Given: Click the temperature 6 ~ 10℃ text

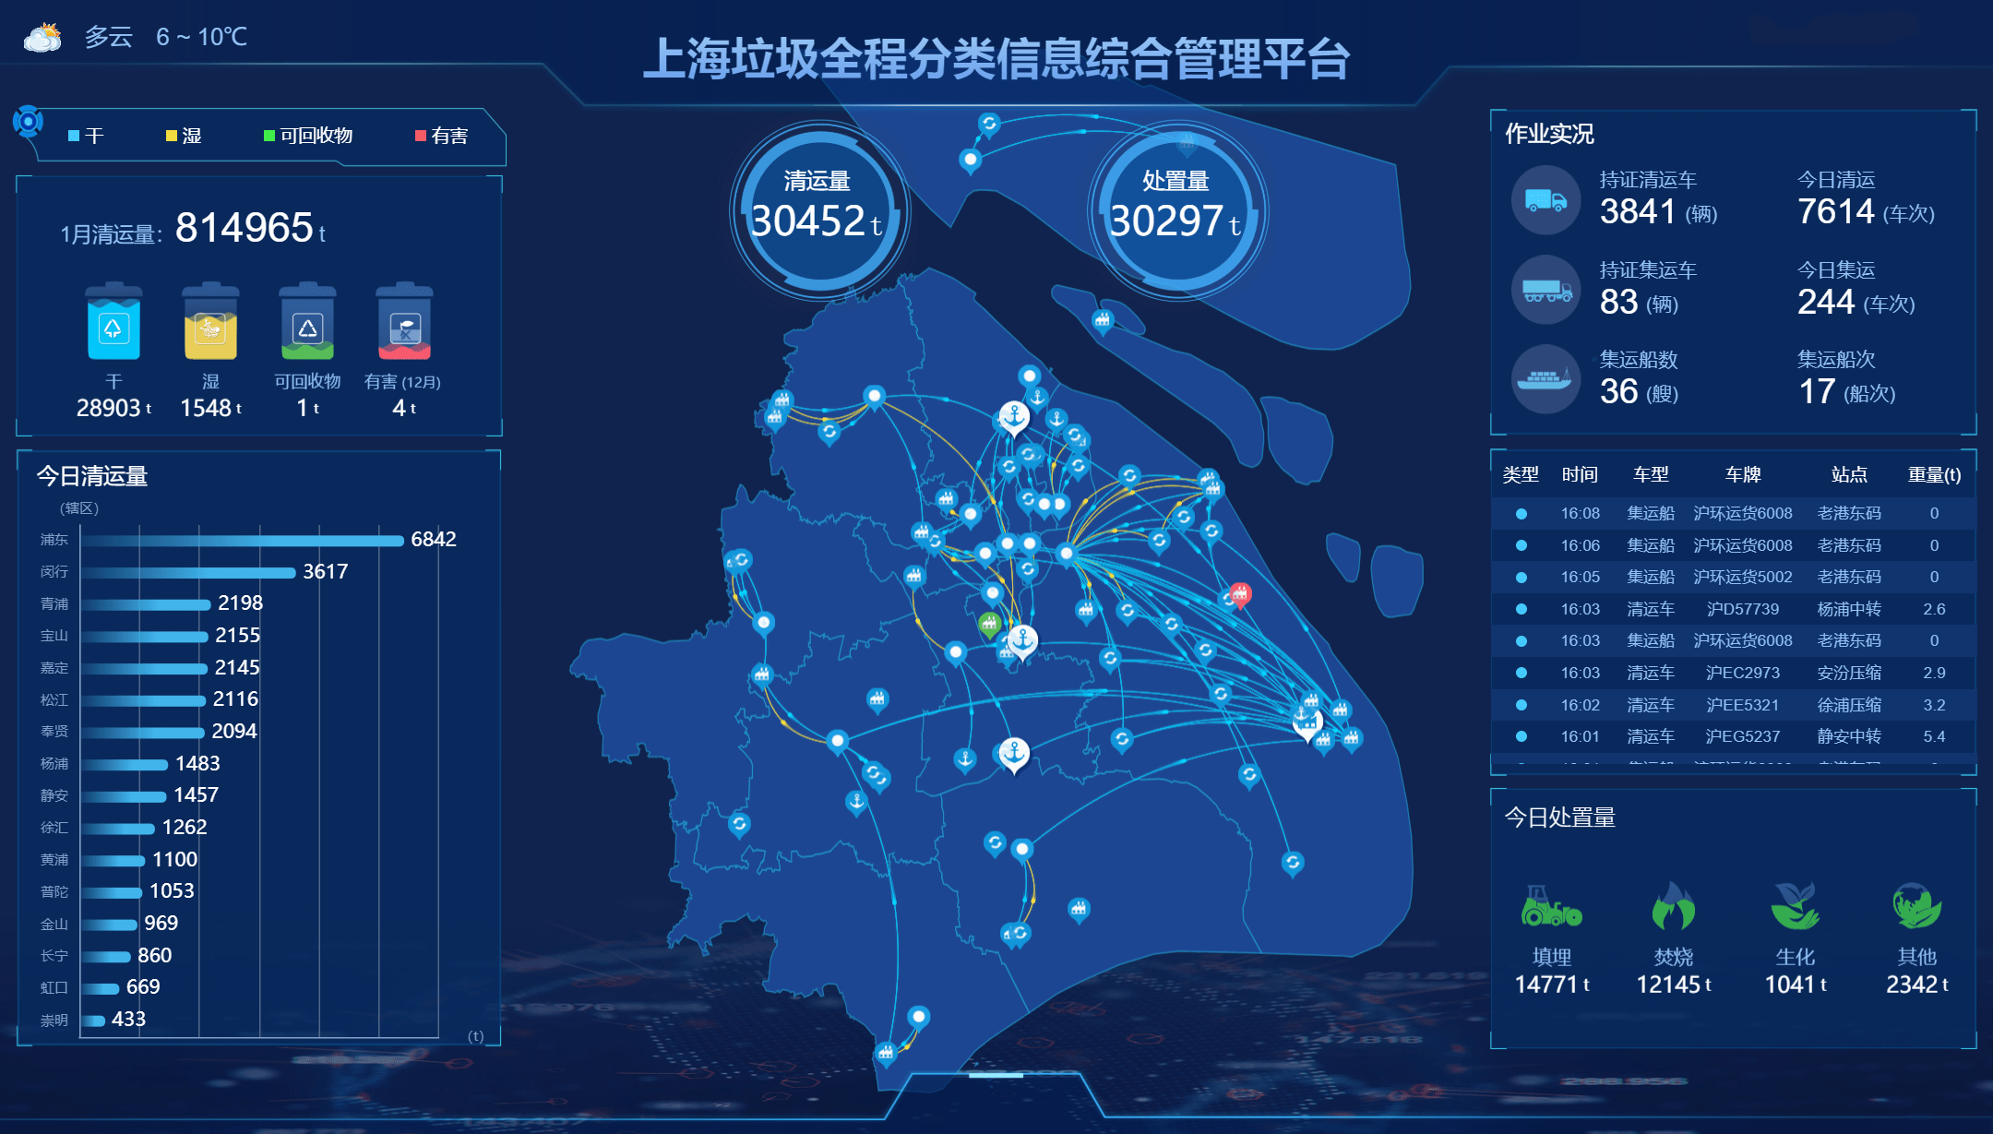Looking at the screenshot, I should tap(201, 37).
